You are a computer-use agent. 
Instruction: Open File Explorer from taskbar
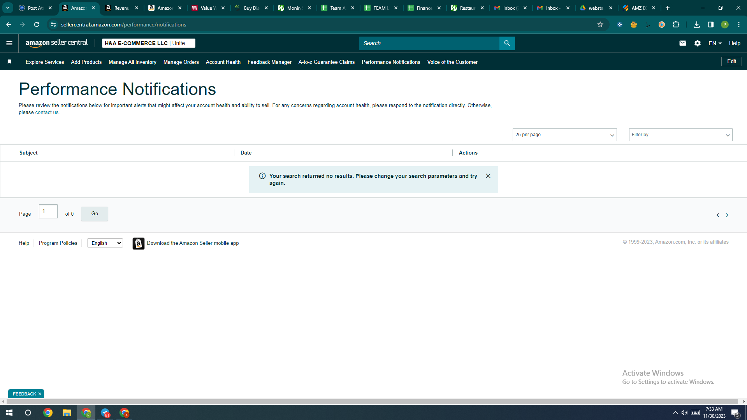pyautogui.click(x=67, y=413)
